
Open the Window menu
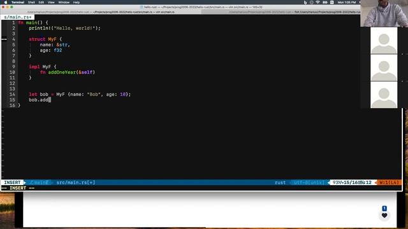pyautogui.click(x=64, y=3)
